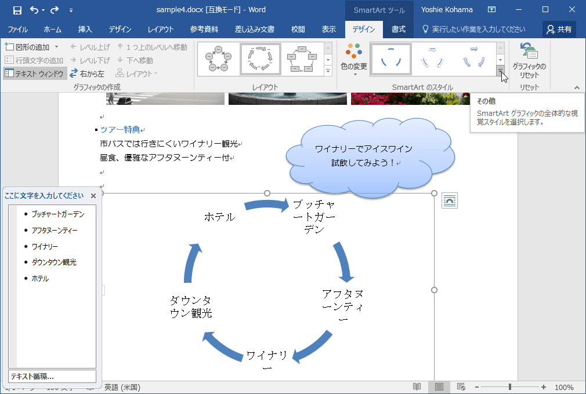Expand the layouts gallery more button
Screen dimensions: 586x394
coord(328,71)
